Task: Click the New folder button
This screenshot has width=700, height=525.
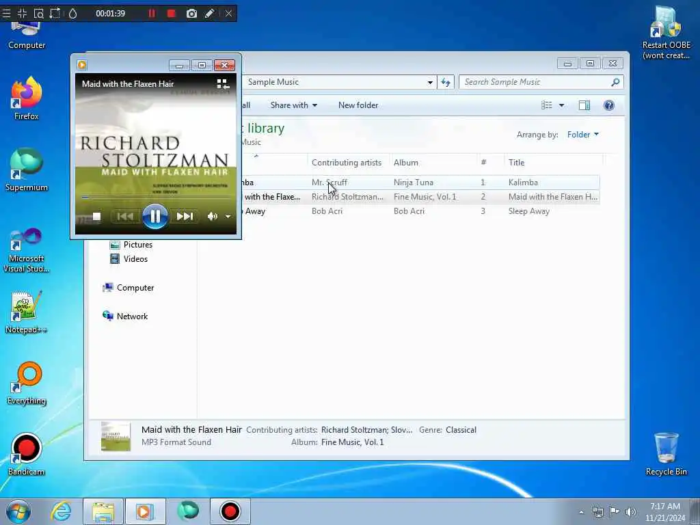Action: (x=358, y=105)
